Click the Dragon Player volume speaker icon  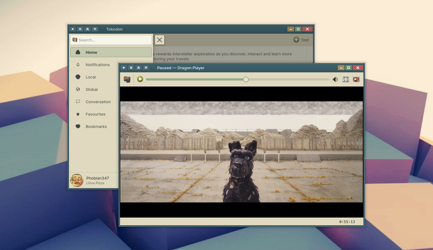click(x=335, y=79)
